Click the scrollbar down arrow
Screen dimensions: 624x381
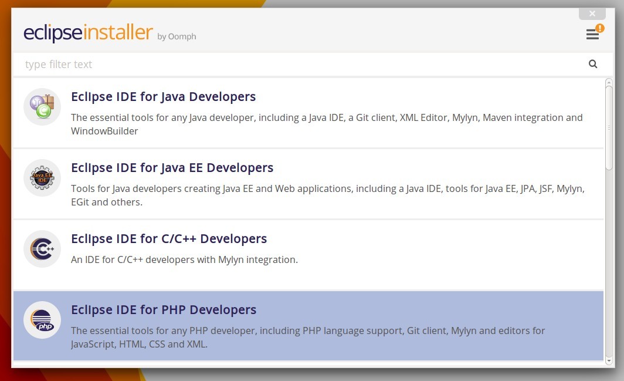point(609,360)
